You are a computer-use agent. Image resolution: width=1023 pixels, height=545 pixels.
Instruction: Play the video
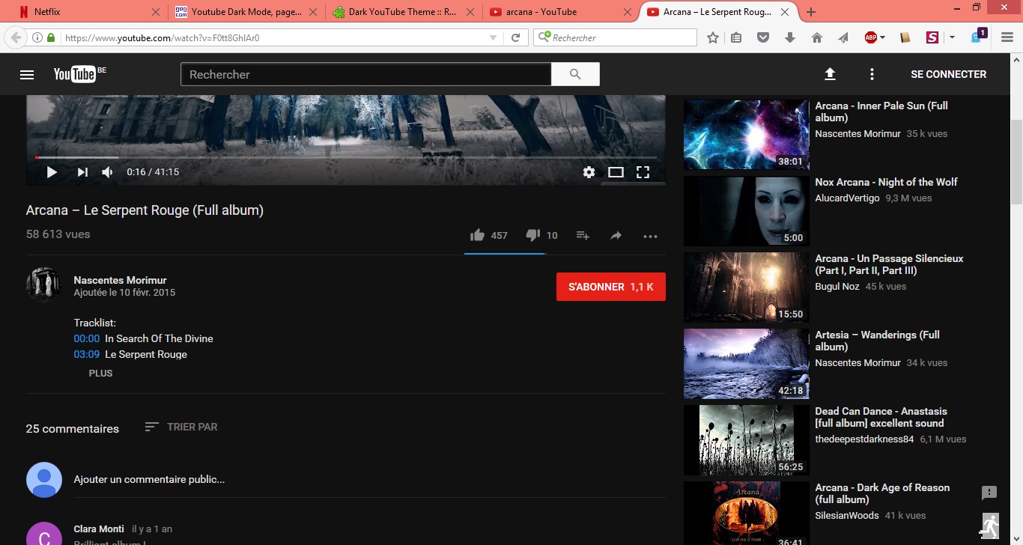[x=52, y=172]
